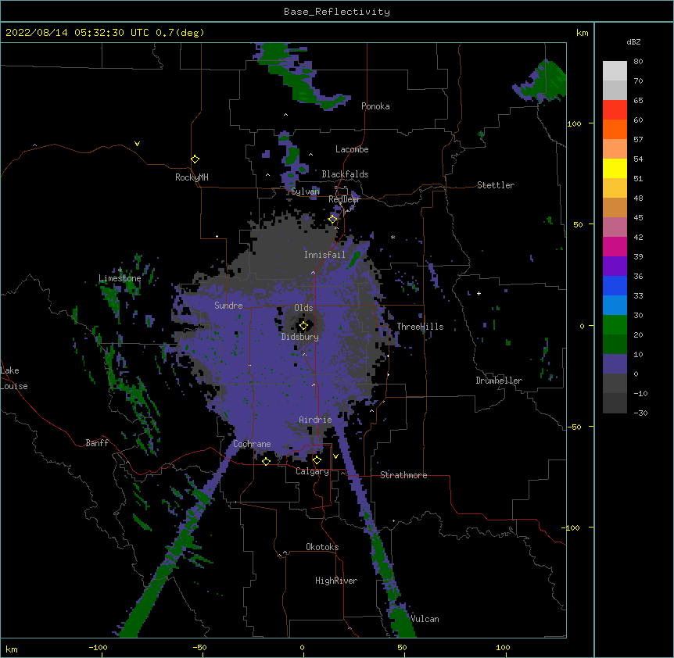This screenshot has height=658, width=674.
Task: Click the yellow V marker east of Calgary
Action: (335, 456)
